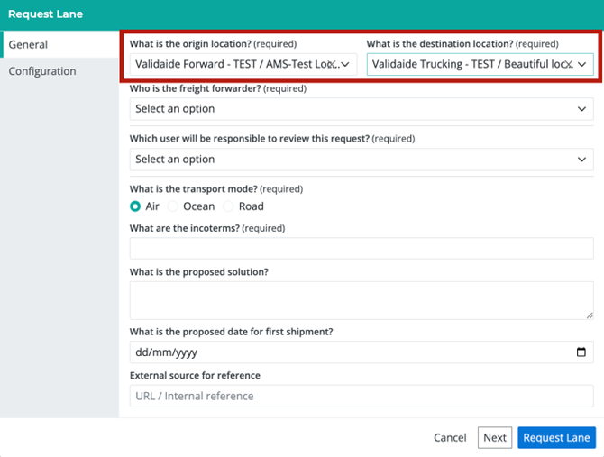Focus the first shipment date field
The height and width of the screenshot is (457, 604).
click(x=361, y=352)
